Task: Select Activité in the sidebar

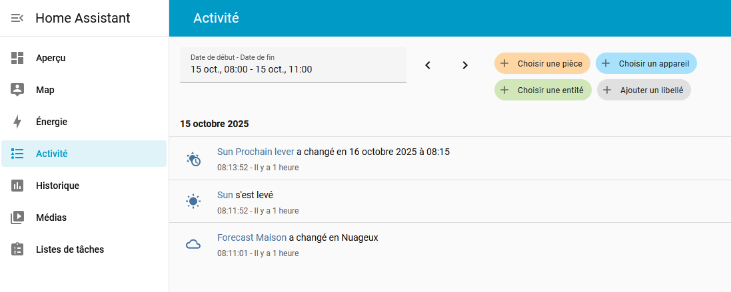Action: coord(84,154)
